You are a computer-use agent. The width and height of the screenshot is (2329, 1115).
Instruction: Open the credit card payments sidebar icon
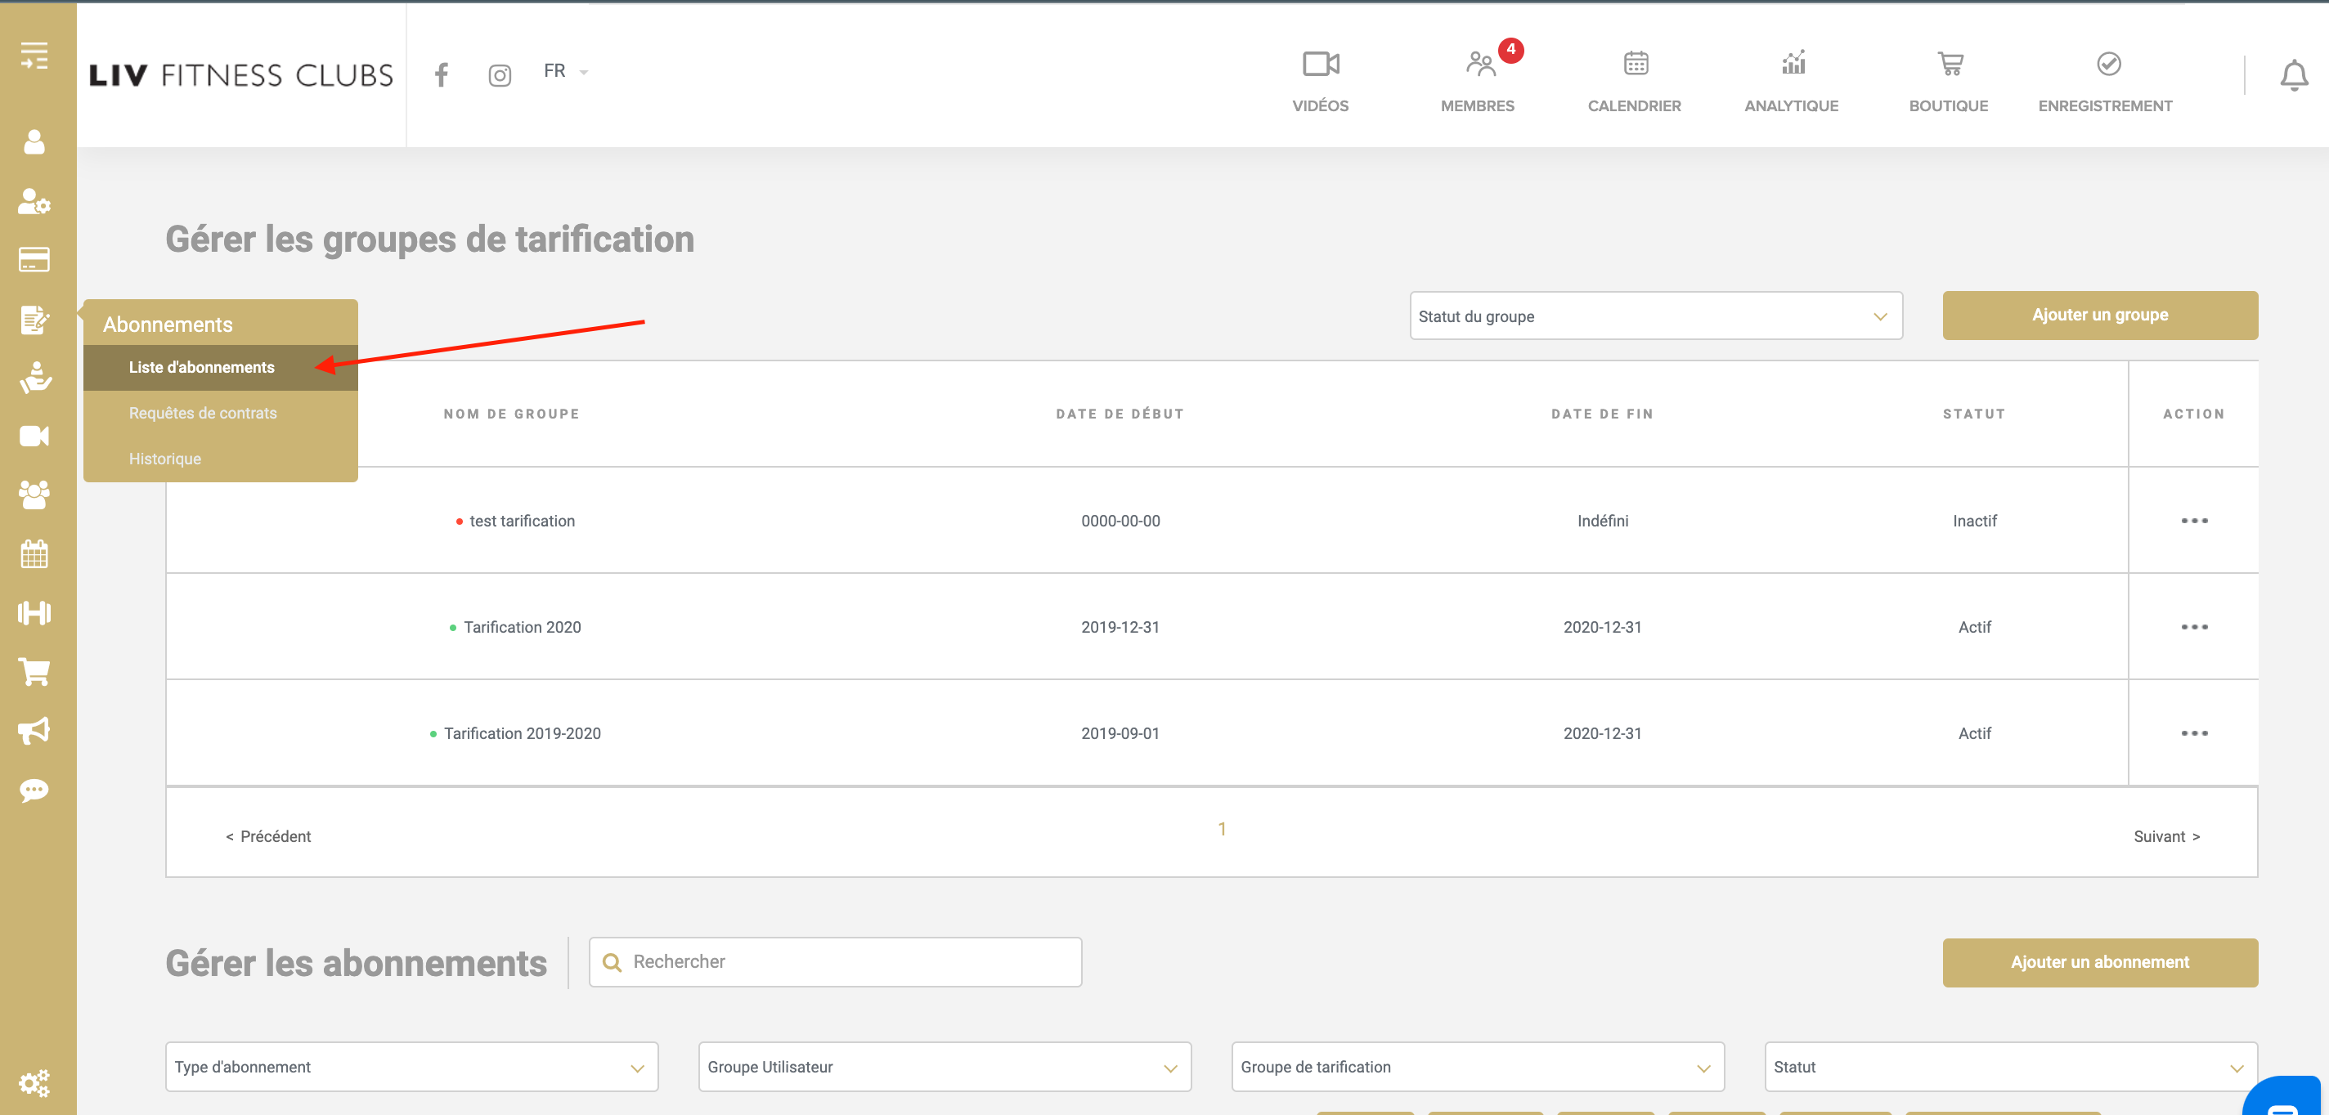pos(34,260)
